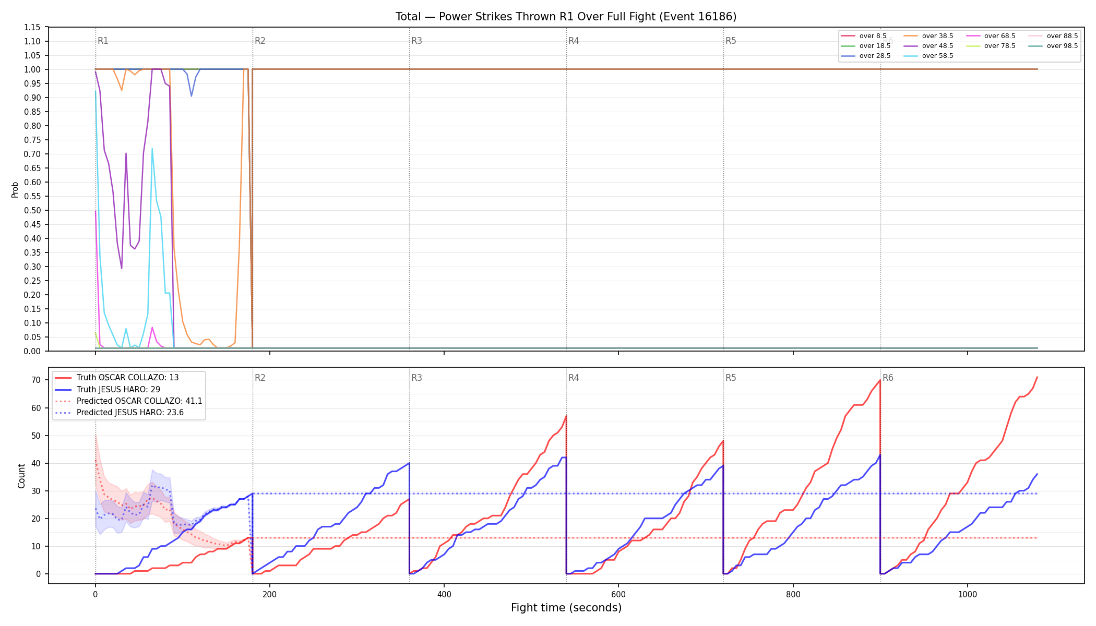Click the 'Fight time (seconds)' axis label
The image size is (1096, 626).
click(x=566, y=608)
